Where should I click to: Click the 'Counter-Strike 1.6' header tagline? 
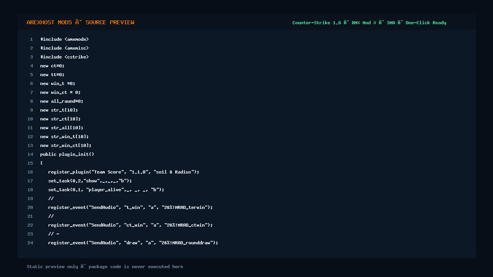point(369,23)
